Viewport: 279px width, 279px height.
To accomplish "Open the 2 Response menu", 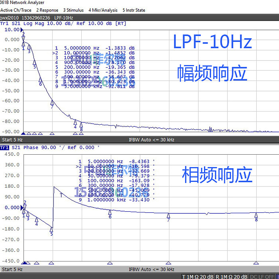I will click(x=47, y=10).
